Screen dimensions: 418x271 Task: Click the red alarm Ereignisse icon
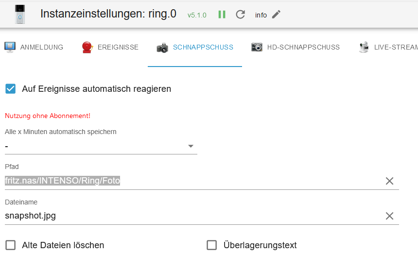click(87, 47)
